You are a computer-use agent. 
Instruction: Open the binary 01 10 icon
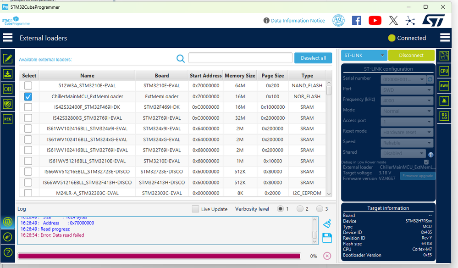coord(444,116)
